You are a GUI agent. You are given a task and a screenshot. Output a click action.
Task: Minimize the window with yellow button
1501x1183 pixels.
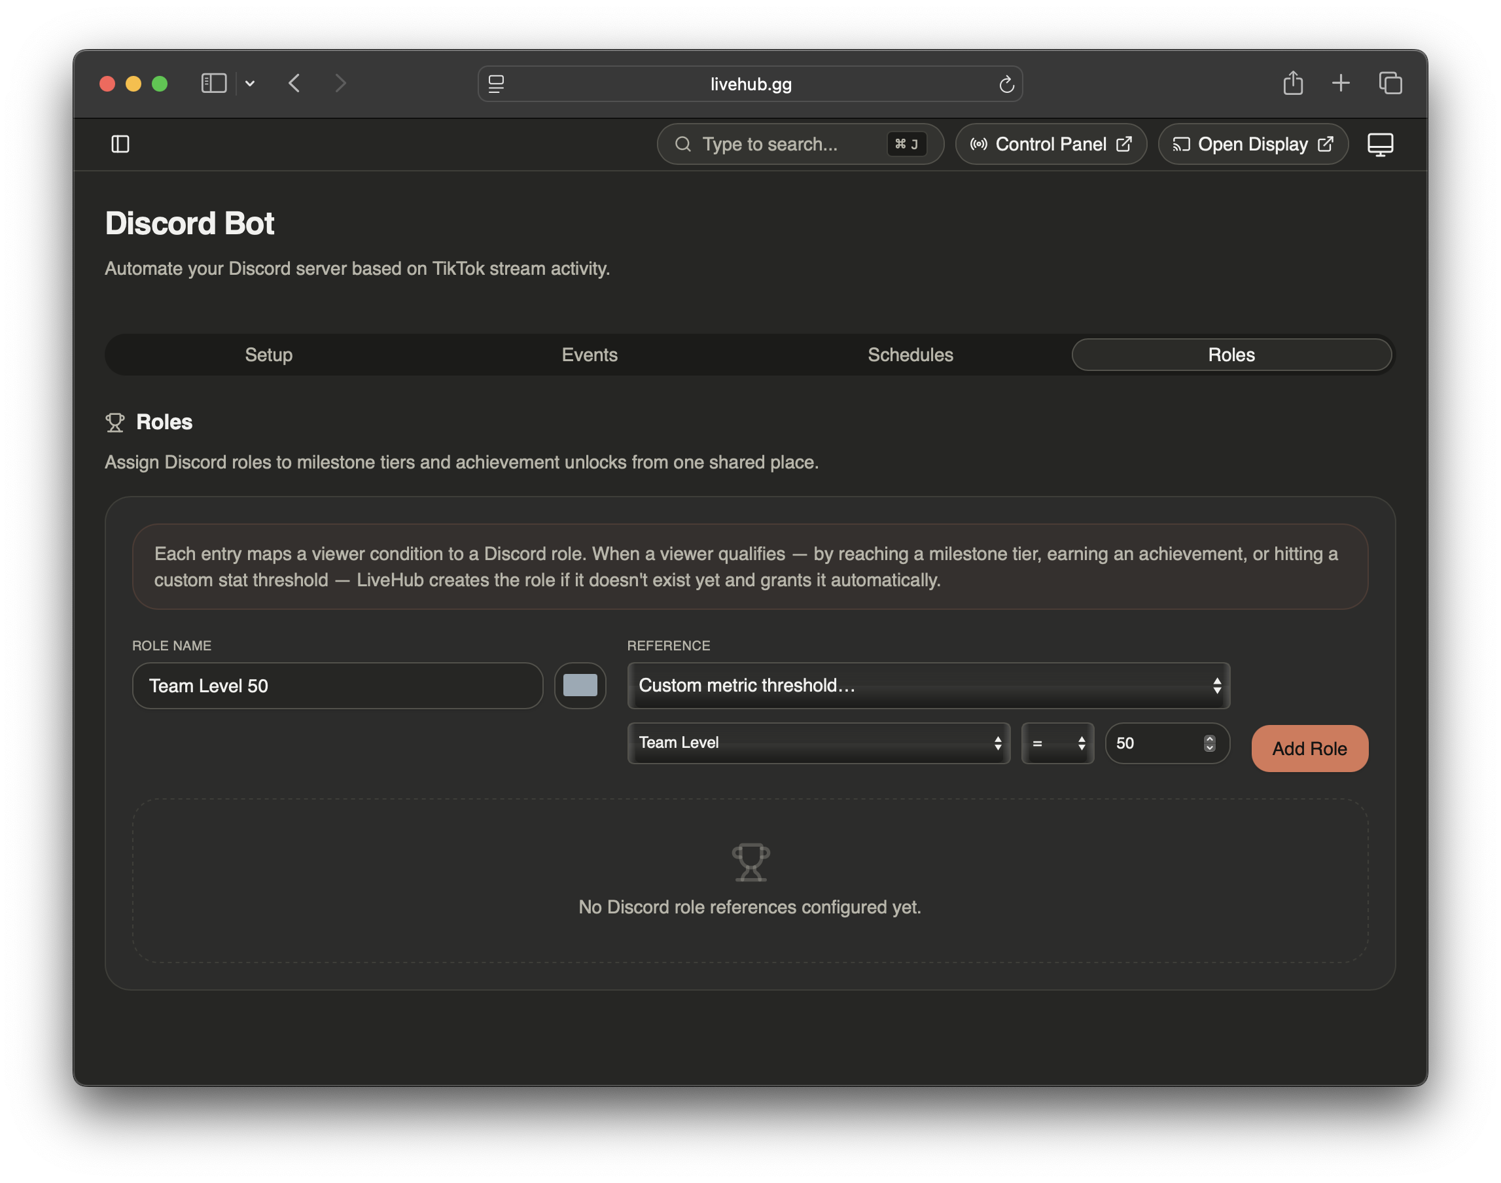[x=133, y=84]
